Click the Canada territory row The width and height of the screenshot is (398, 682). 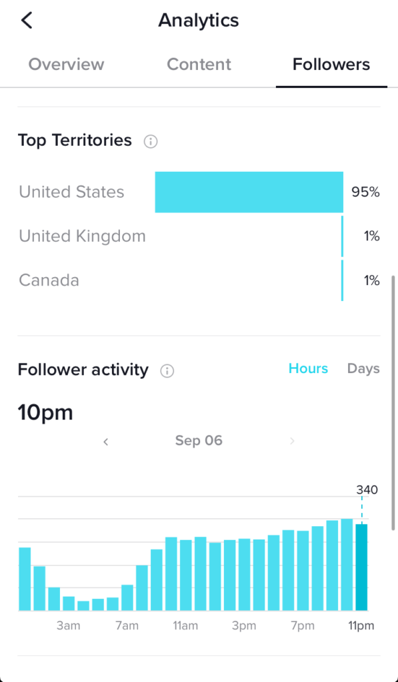tap(199, 280)
